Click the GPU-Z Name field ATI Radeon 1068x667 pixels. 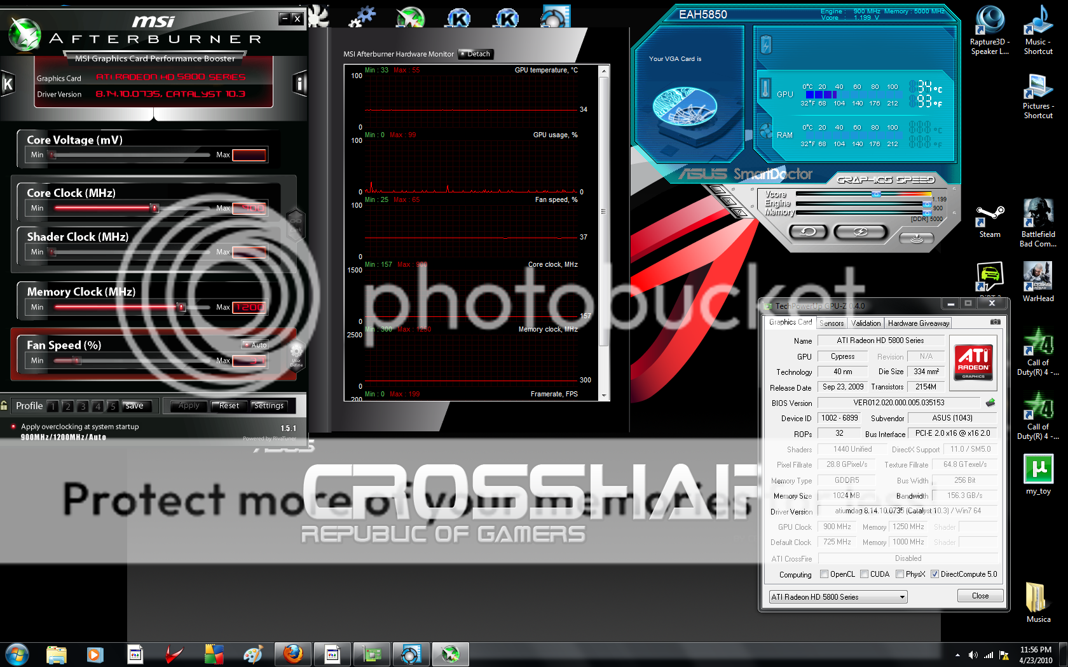click(880, 340)
